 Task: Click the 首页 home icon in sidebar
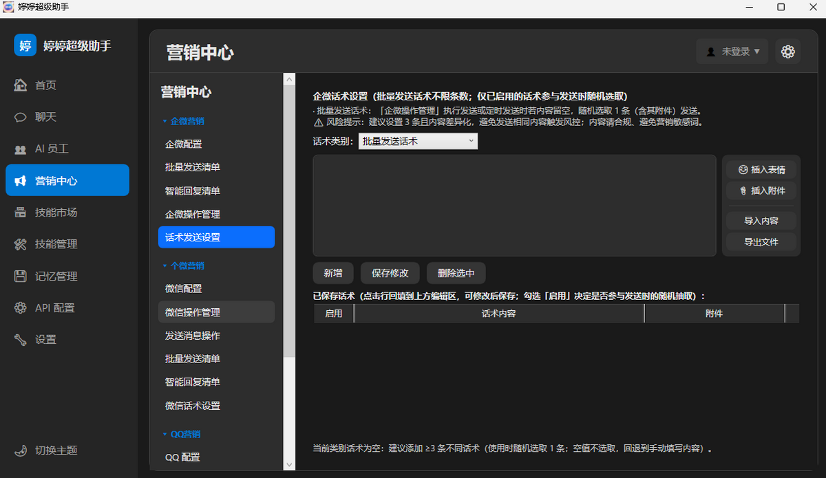click(x=21, y=85)
